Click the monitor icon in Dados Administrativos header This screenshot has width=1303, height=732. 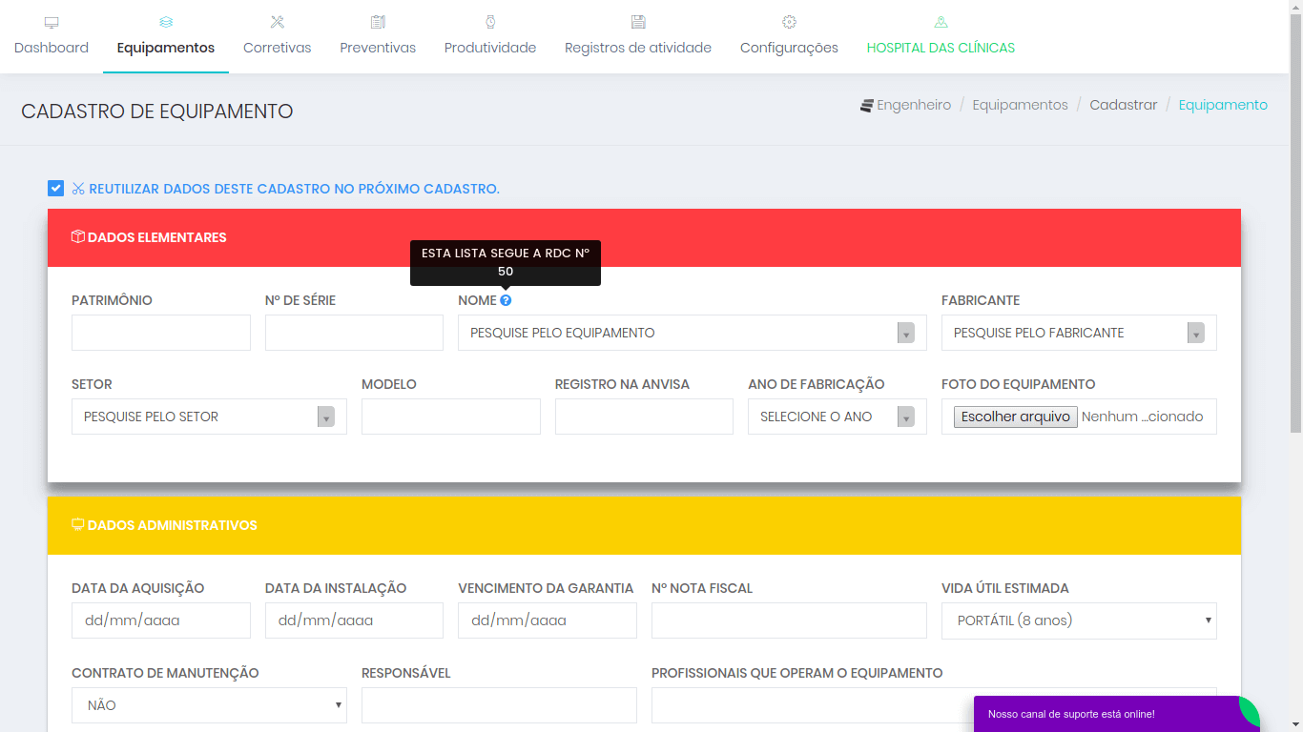78,525
